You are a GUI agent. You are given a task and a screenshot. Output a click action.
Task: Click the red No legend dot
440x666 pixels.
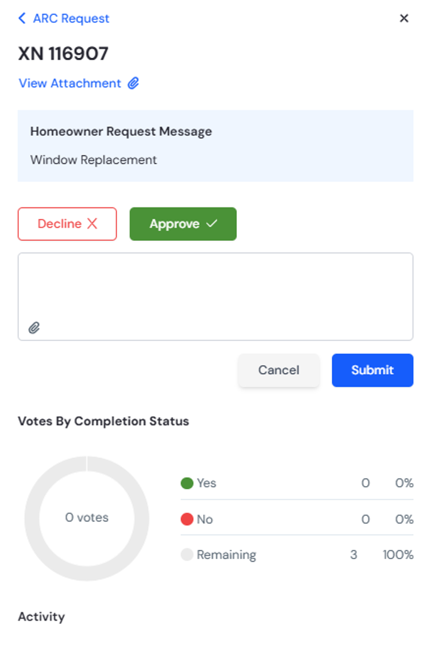coord(187,519)
